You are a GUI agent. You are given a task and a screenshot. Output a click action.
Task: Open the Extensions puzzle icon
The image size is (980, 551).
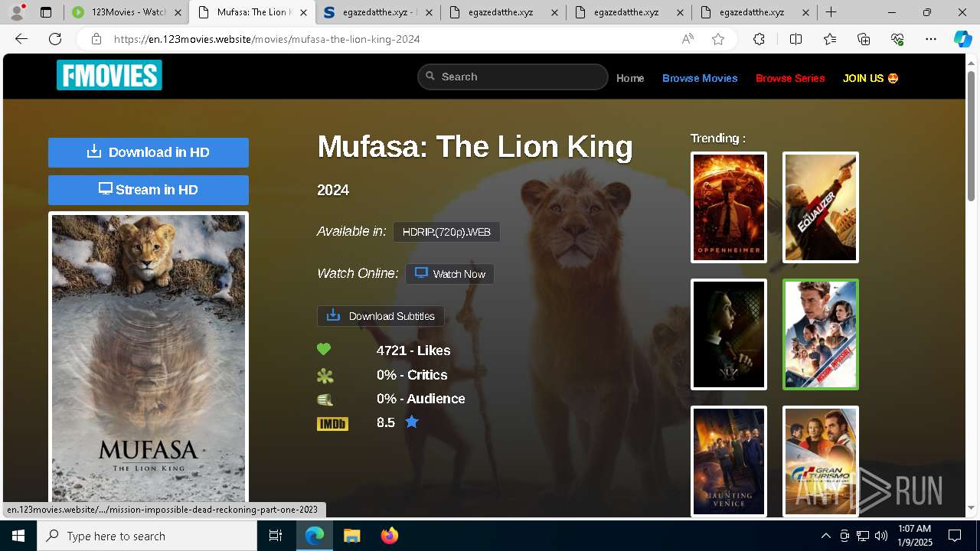click(x=759, y=39)
